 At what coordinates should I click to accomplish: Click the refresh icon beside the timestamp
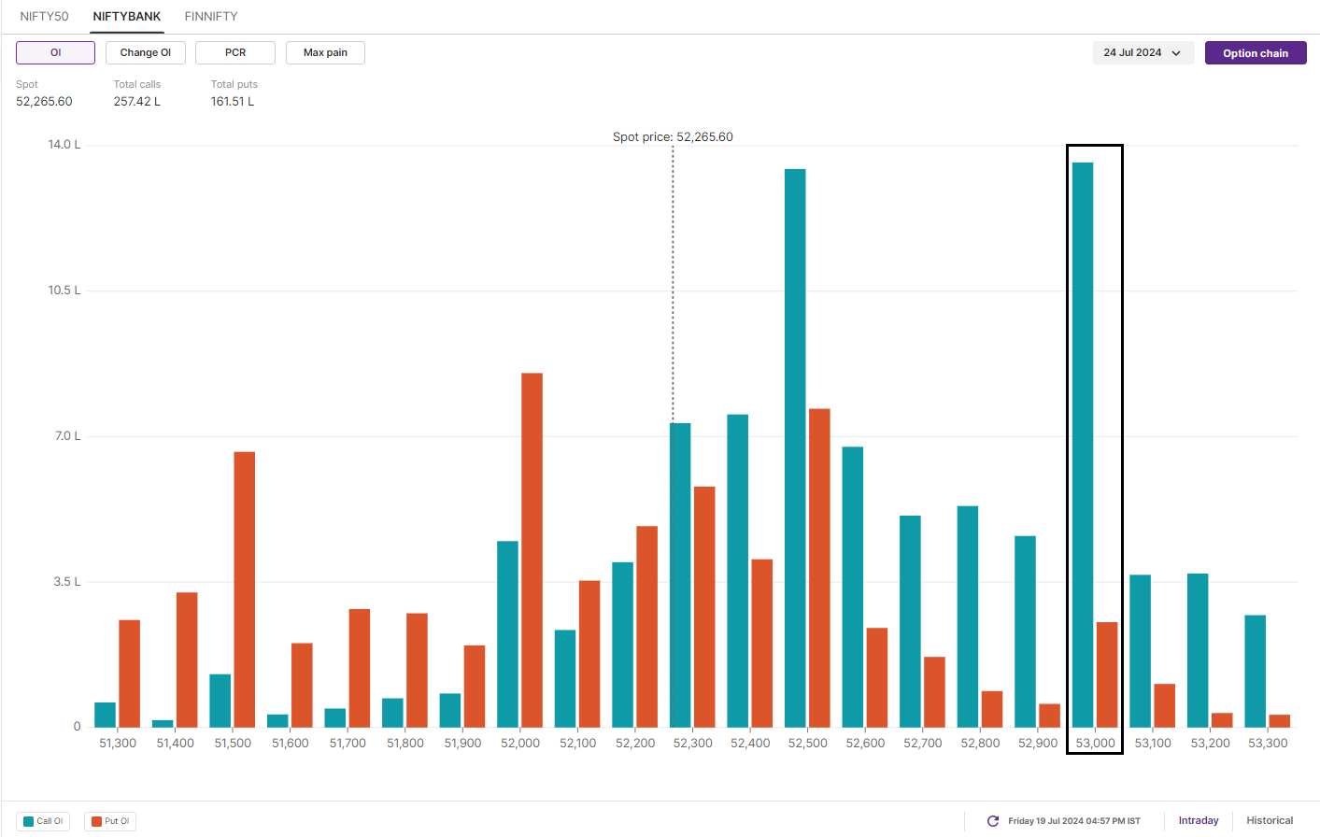point(993,821)
